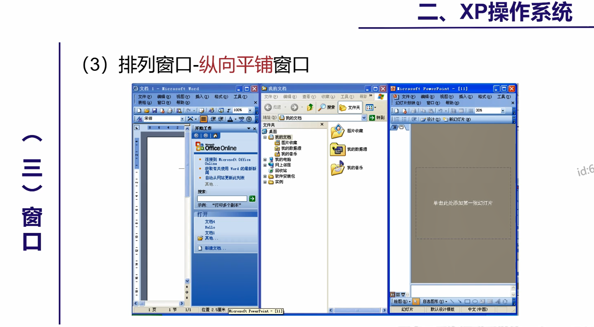
Task: Open recent file 文档4 in Word pane
Action: point(210,221)
